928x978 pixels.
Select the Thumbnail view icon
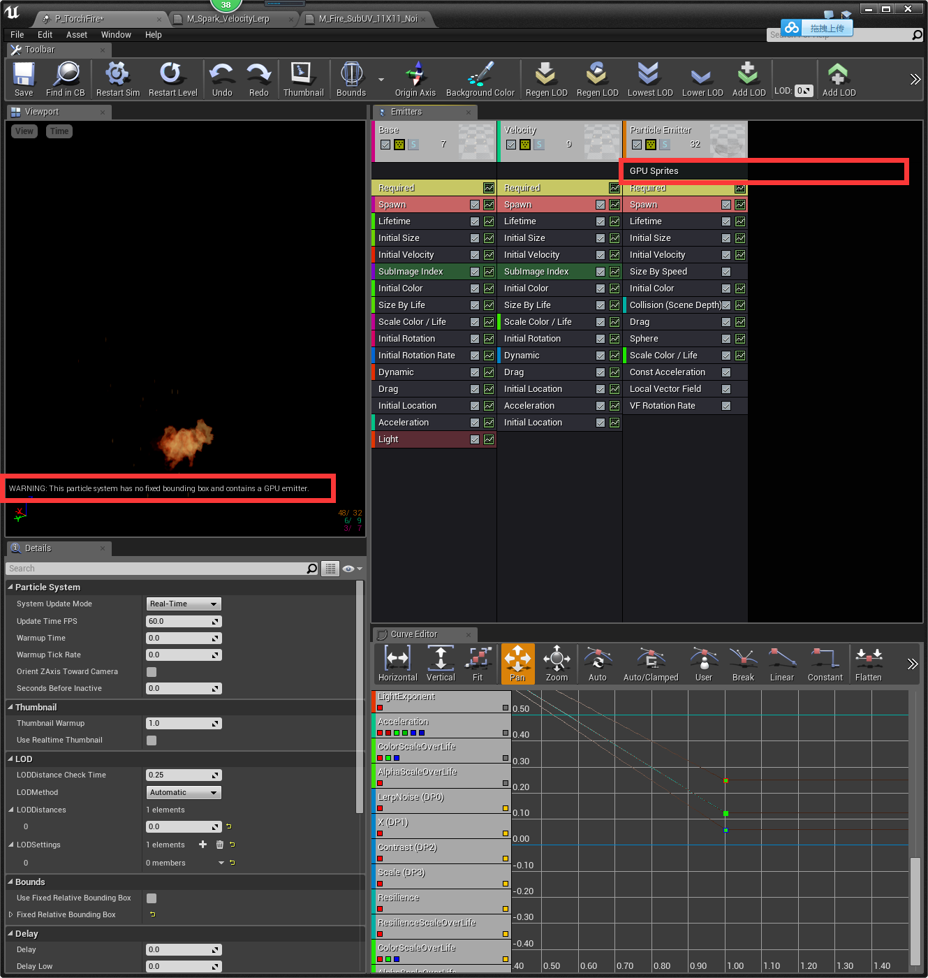(x=303, y=78)
